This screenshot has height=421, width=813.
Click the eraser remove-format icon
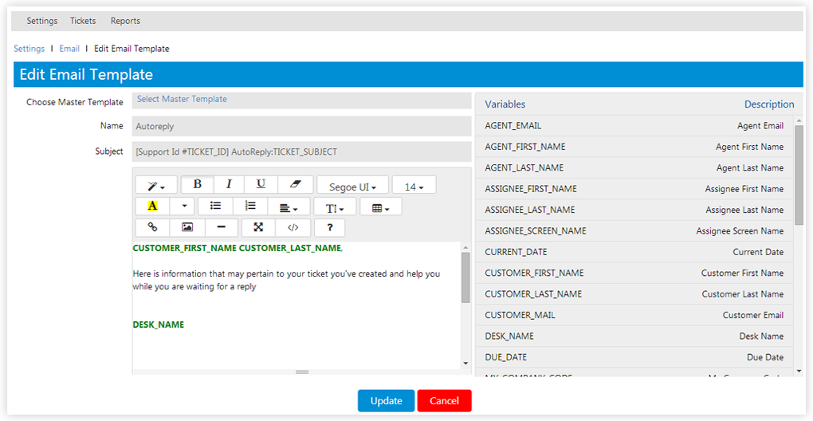(x=296, y=184)
